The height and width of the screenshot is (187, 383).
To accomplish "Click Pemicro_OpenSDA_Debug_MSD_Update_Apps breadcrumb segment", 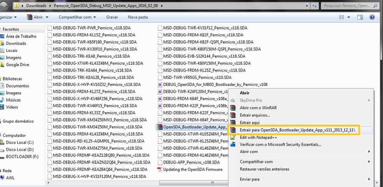I will tap(106, 6).
